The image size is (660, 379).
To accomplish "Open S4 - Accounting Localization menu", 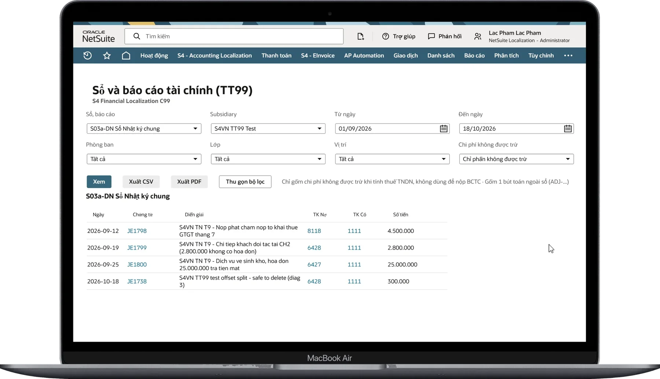I will coord(214,56).
